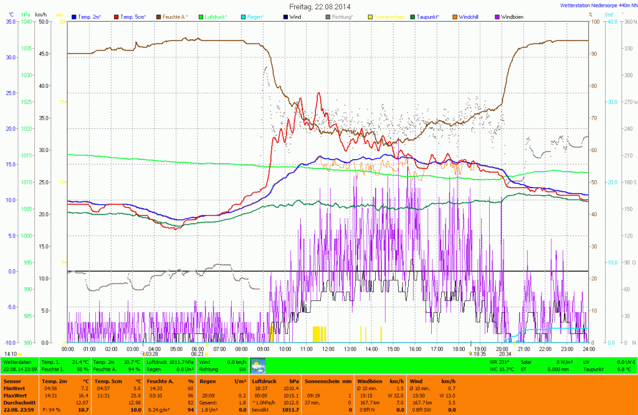Click the 06:23 sunrise time marker
The height and width of the screenshot is (415, 638).
click(x=197, y=353)
